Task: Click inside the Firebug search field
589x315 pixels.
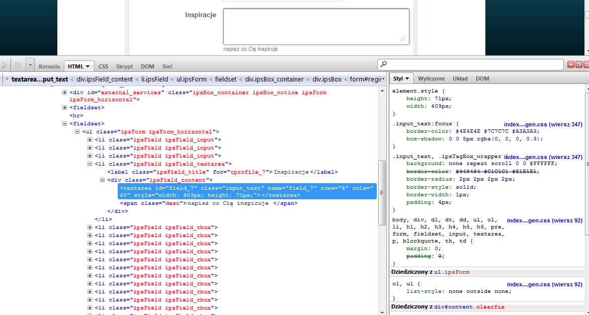Action: click(473, 64)
